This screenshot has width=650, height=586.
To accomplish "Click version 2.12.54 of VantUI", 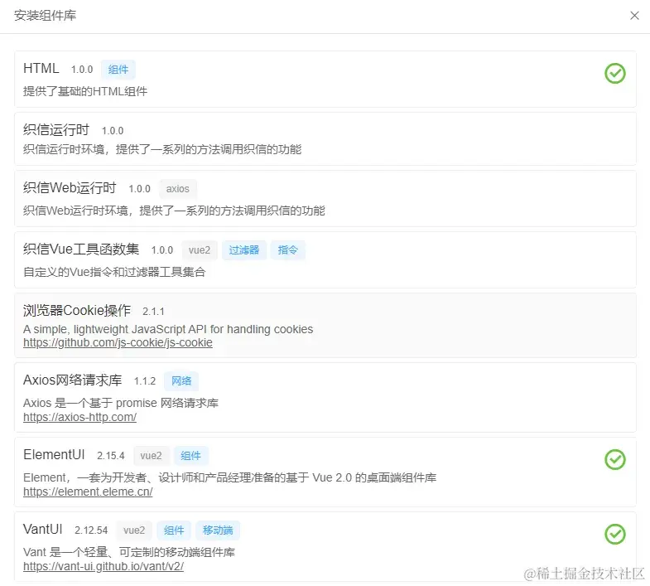I will pos(91,530).
